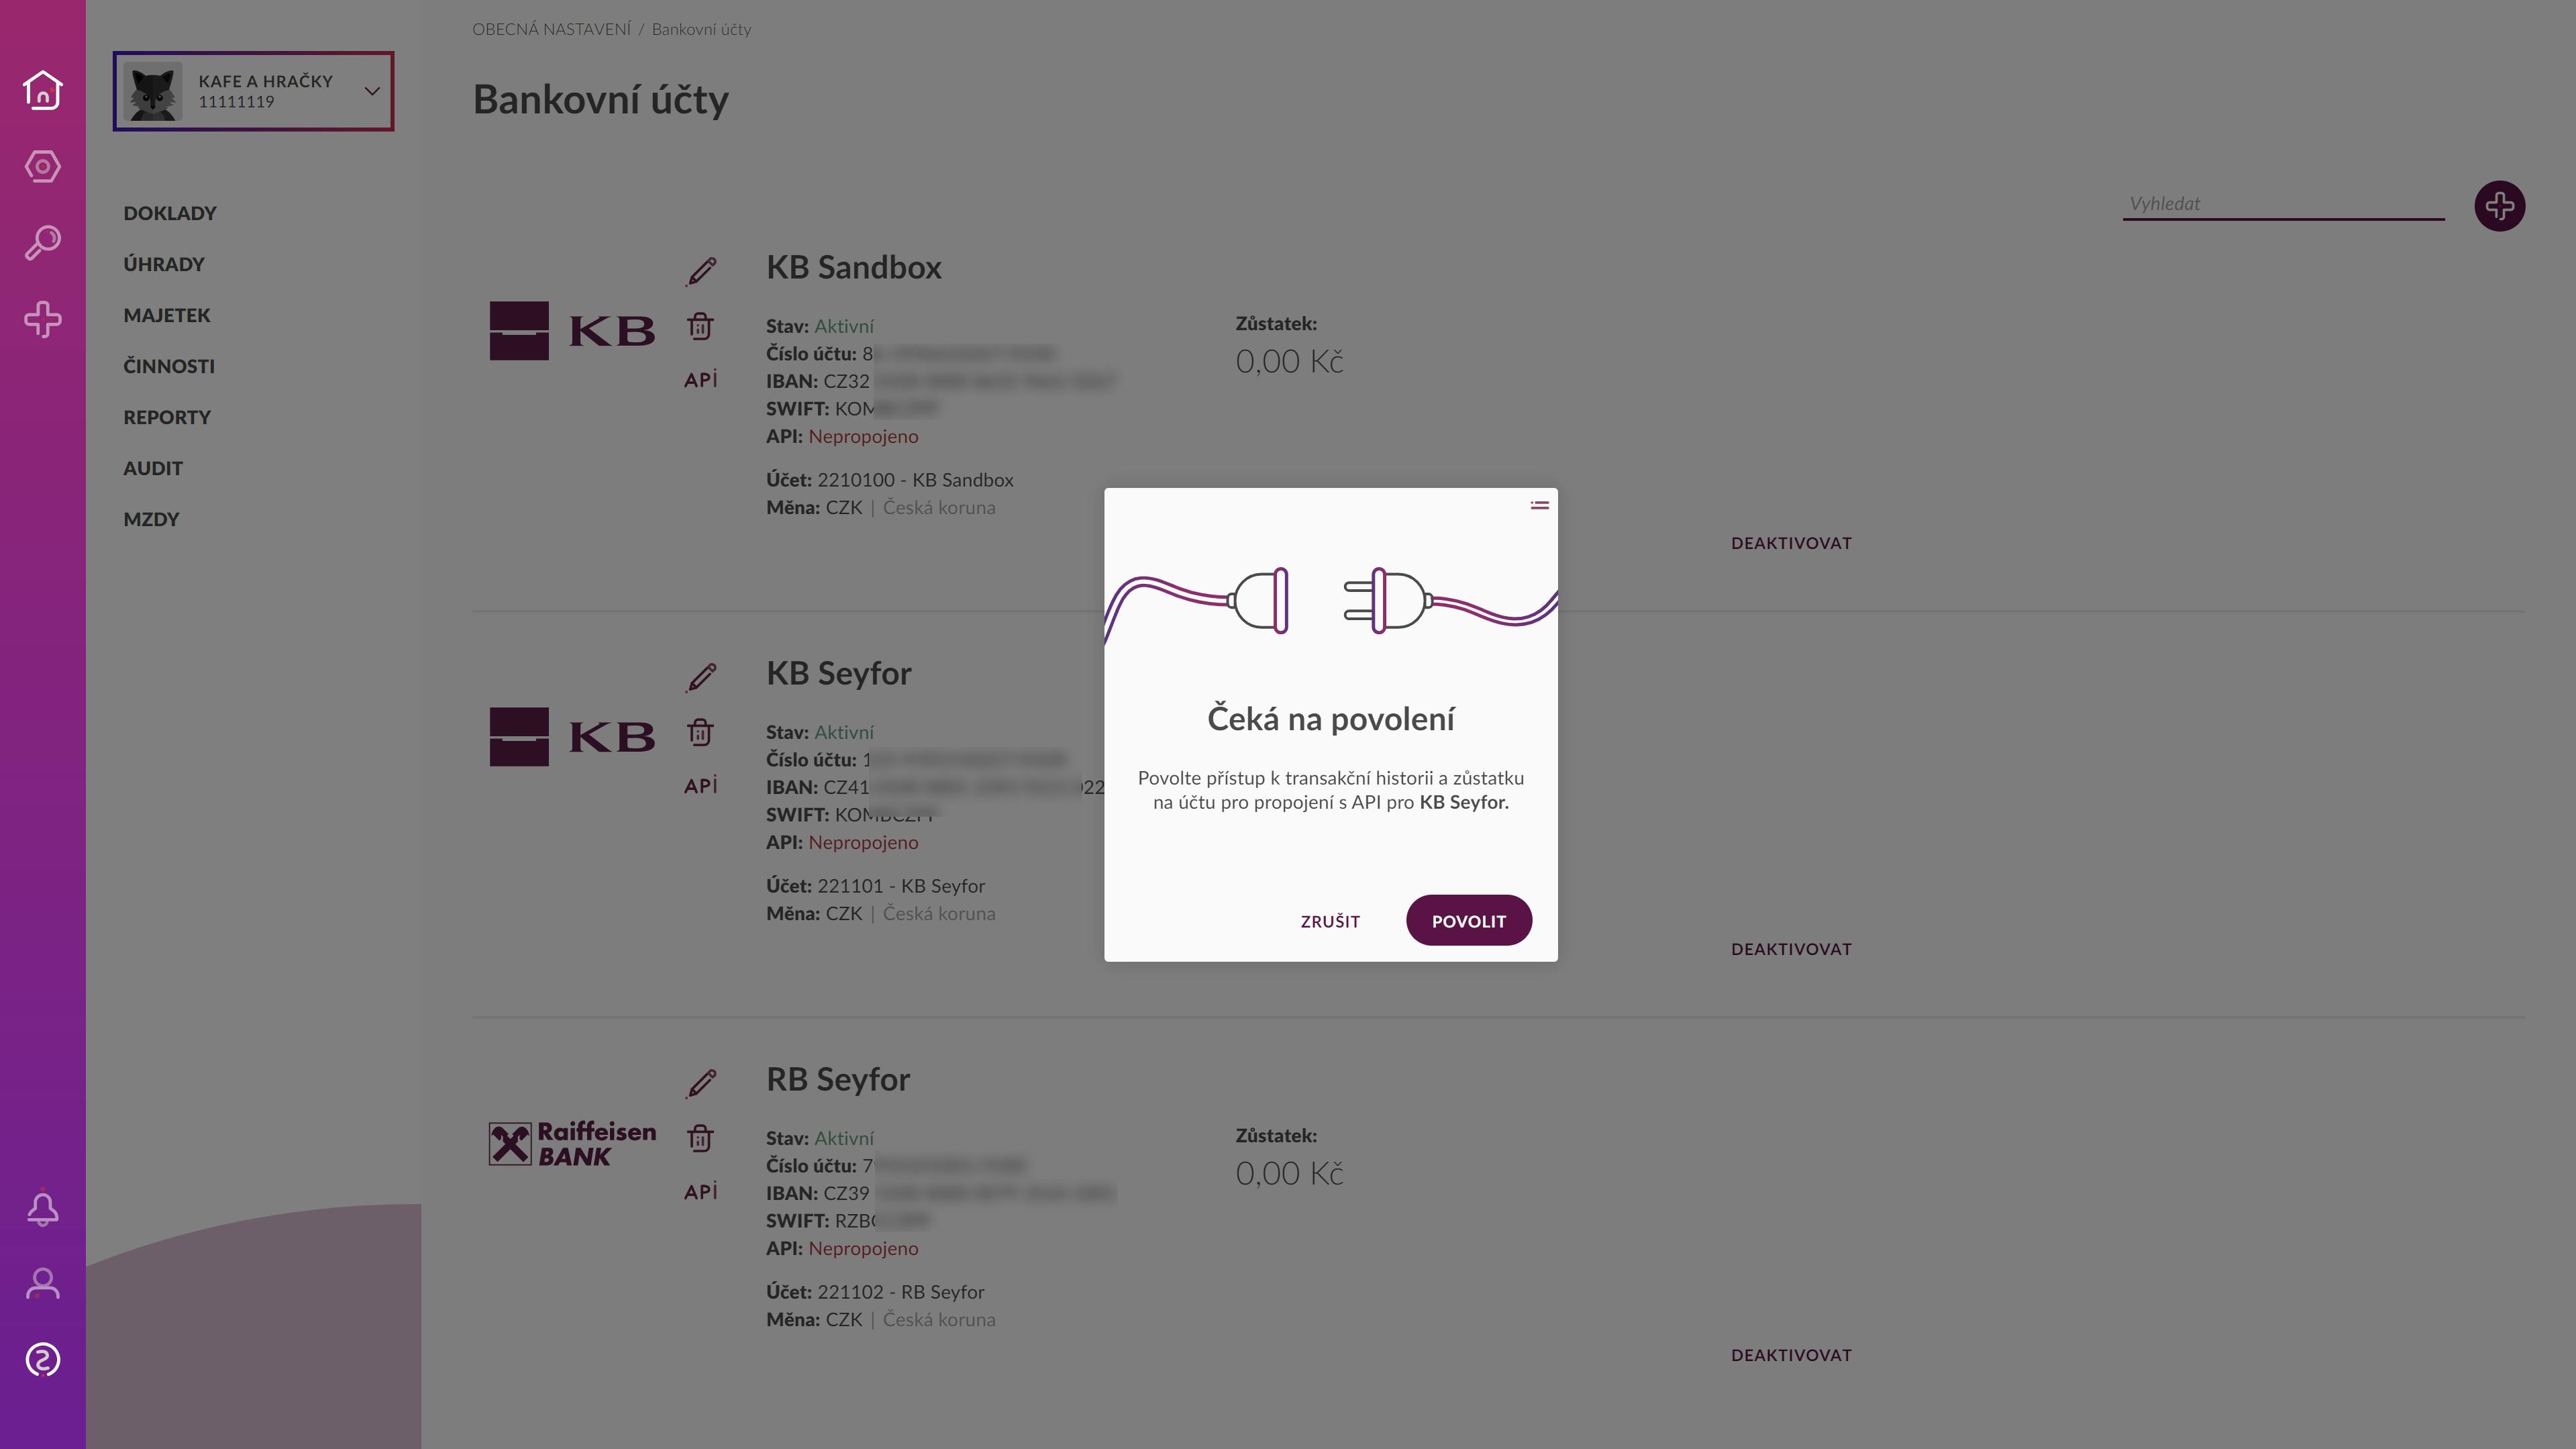Viewport: 2576px width, 1449px height.
Task: Deactivate the KB Sandbox account
Action: coord(1791,543)
